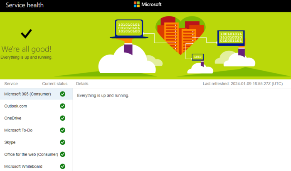Click the green status check for Microsoft To-Do
The image size is (291, 171).
click(x=62, y=130)
